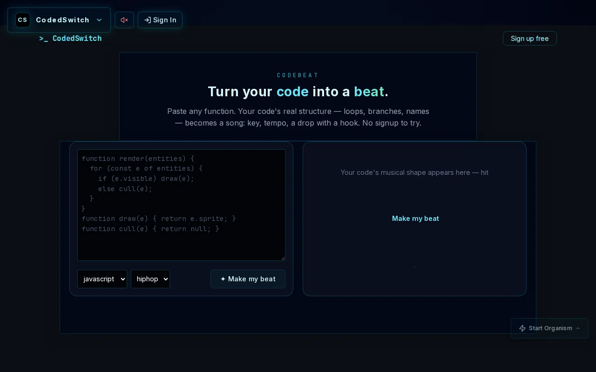Image resolution: width=596 pixels, height=372 pixels.
Task: Click the CS logo badge
Action: [x=22, y=20]
